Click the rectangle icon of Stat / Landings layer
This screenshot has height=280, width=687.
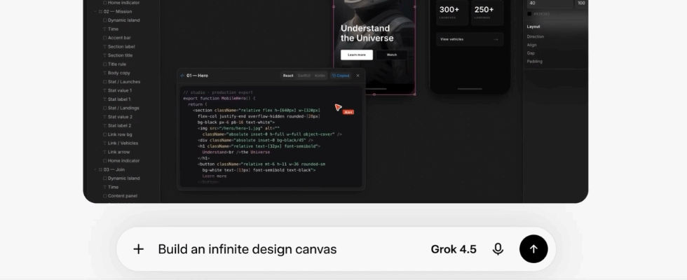pyautogui.click(x=104, y=108)
